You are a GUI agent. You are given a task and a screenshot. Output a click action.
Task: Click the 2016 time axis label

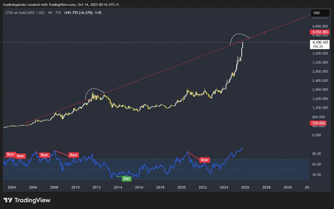tap(139, 187)
